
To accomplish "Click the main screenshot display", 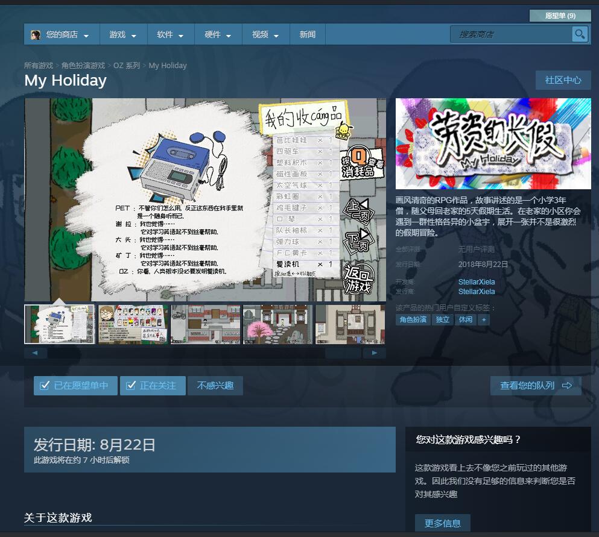I will pyautogui.click(x=205, y=199).
